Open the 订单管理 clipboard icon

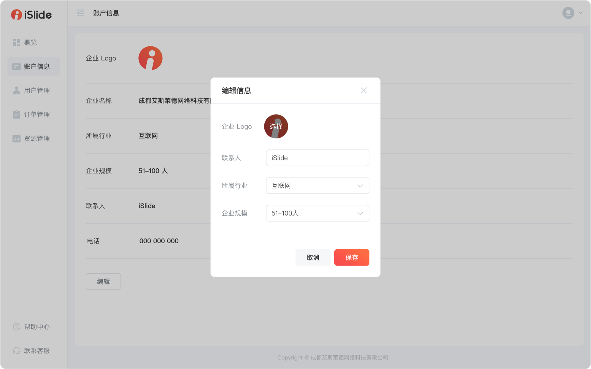click(x=16, y=114)
